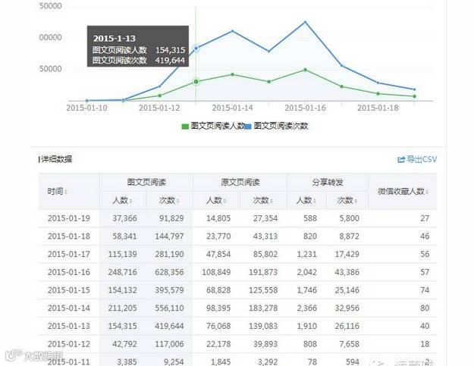The height and width of the screenshot is (366, 474).
Task: Click the value 2,366 in the table
Action: 307,308
